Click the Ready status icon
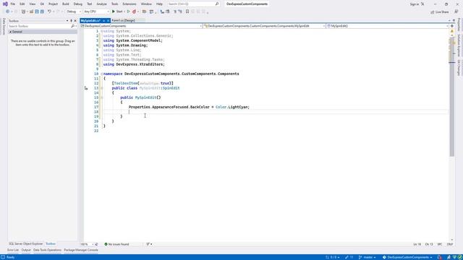The height and width of the screenshot is (260, 463). (3, 257)
